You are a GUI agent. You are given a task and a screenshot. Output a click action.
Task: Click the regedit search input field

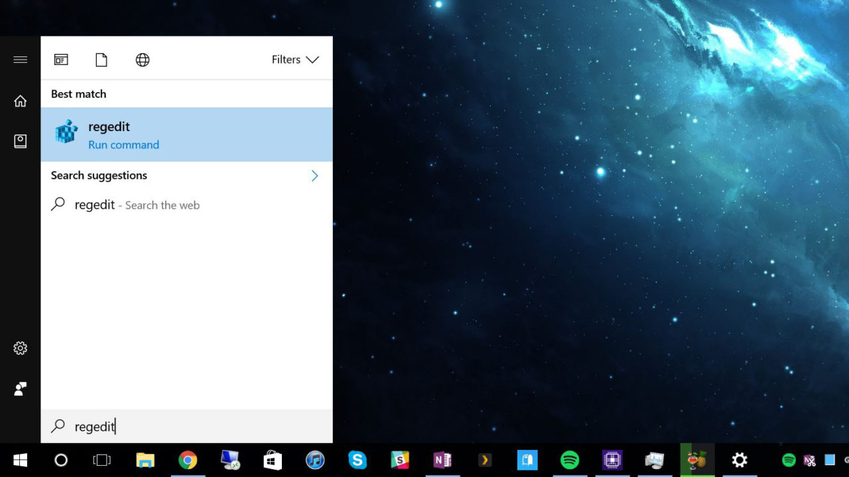(186, 427)
